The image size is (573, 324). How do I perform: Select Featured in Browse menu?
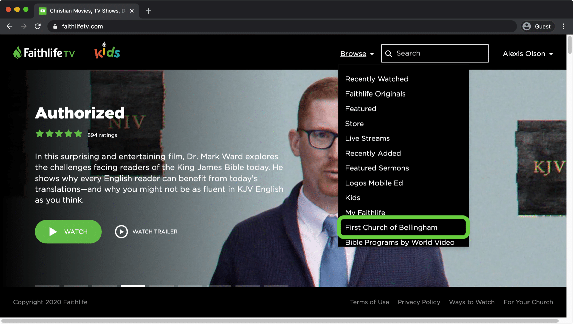coord(361,109)
